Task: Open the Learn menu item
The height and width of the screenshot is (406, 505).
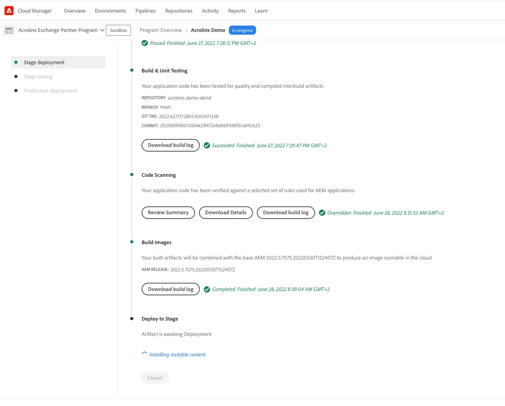Action: (x=261, y=11)
